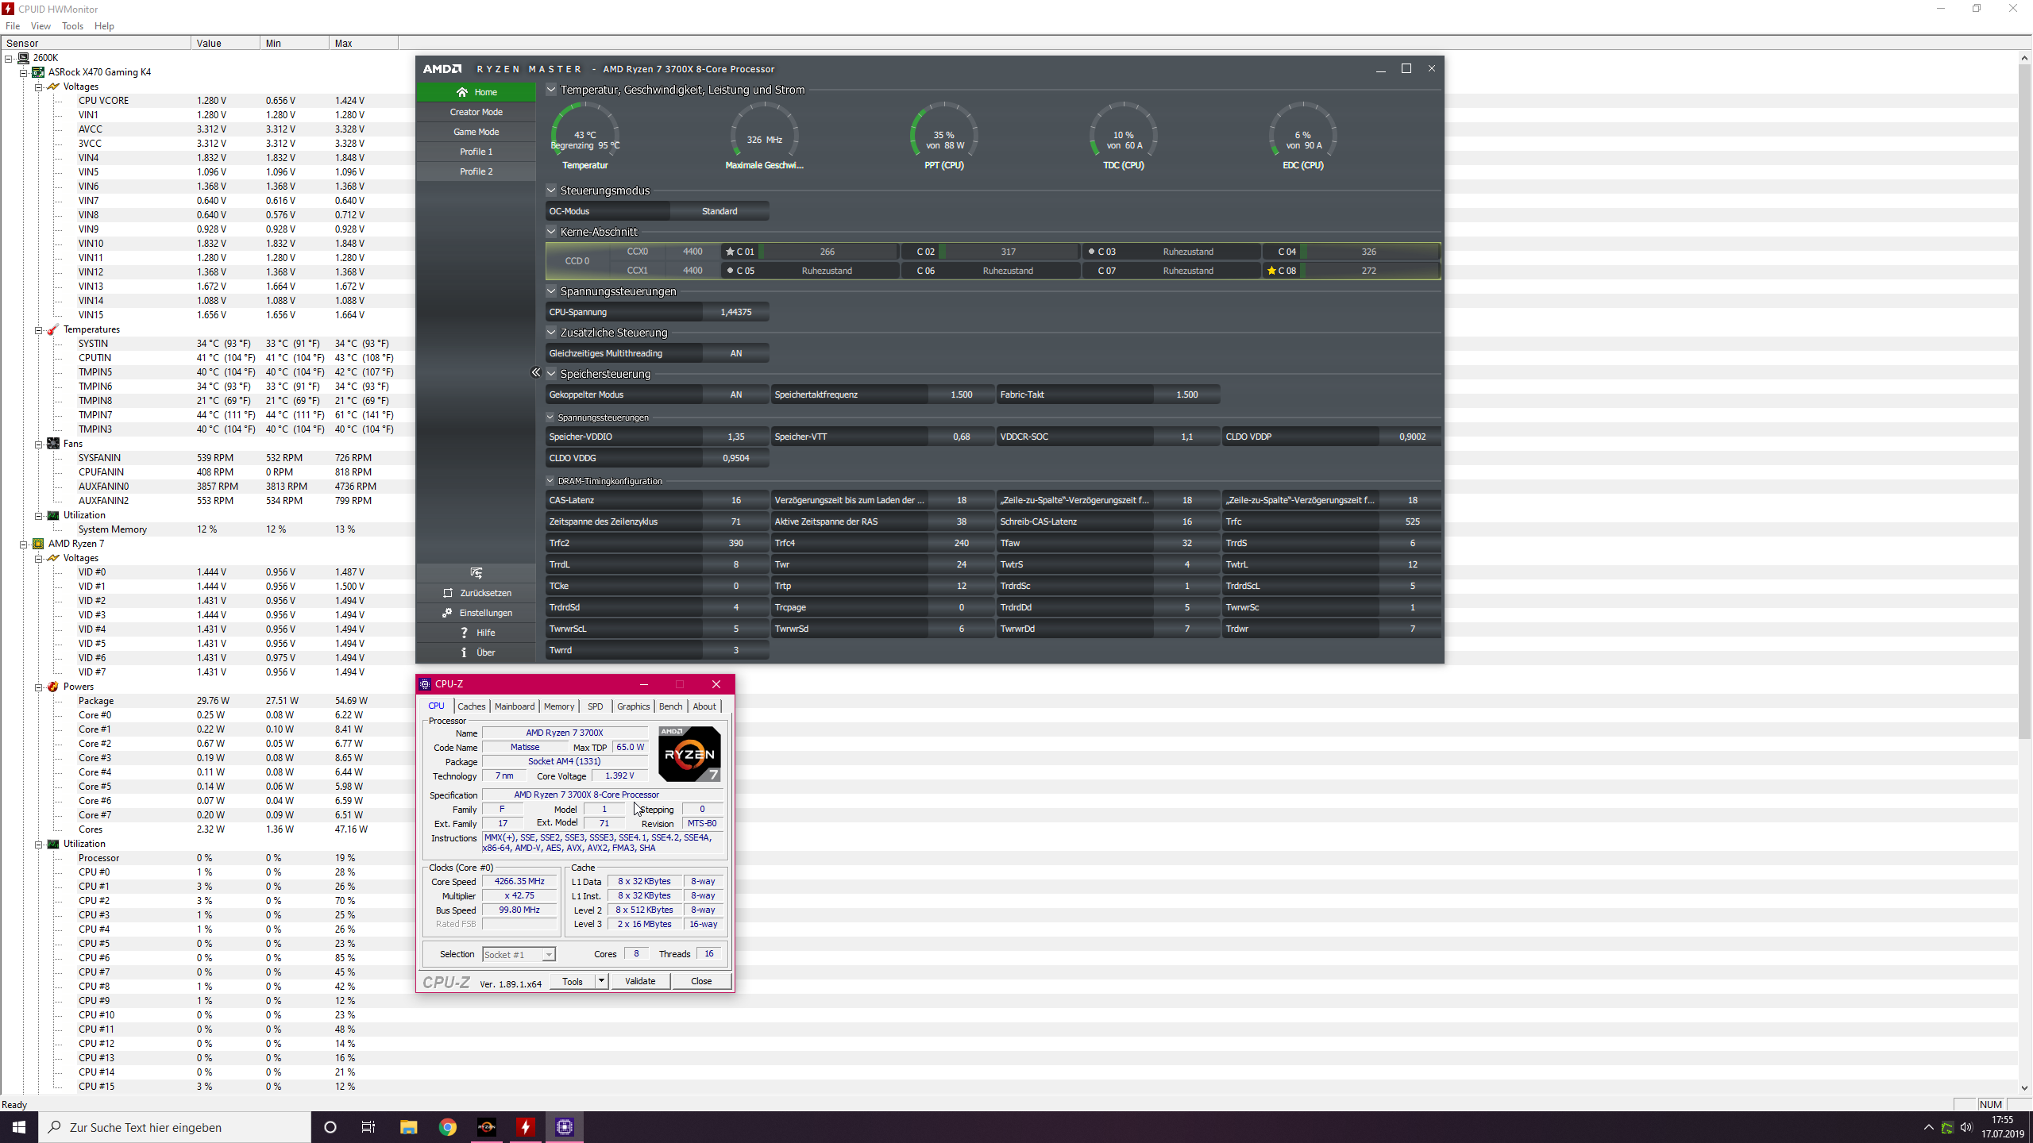Click the Zurücksetzen reset icon in sidebar
Image resolution: width=2033 pixels, height=1143 pixels.
click(448, 593)
